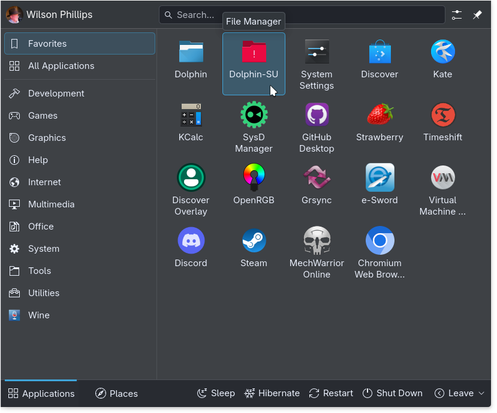Show All Applications category
This screenshot has height=413, width=497.
[x=80, y=65]
